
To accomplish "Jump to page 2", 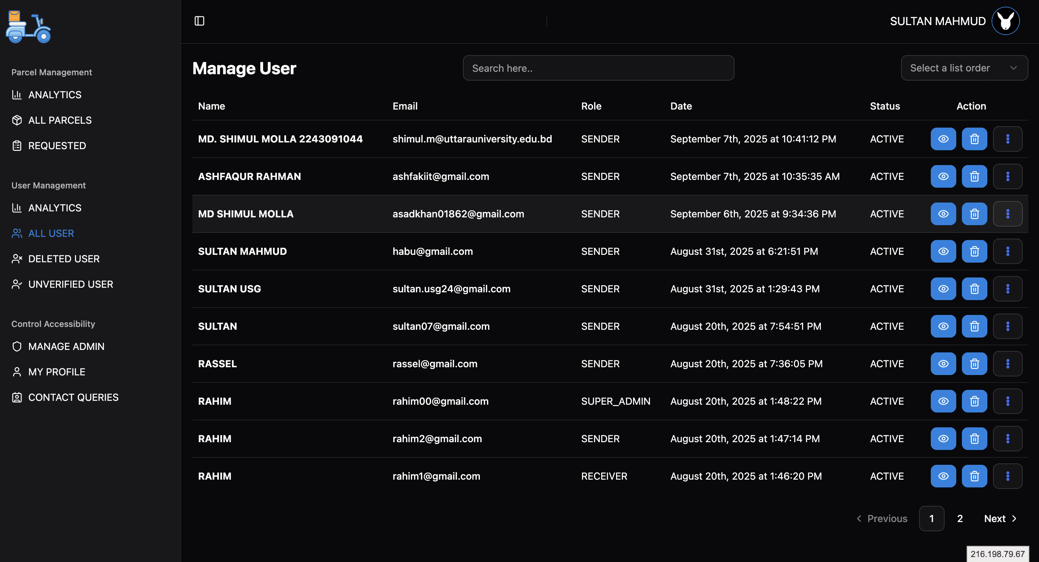I will pyautogui.click(x=960, y=519).
